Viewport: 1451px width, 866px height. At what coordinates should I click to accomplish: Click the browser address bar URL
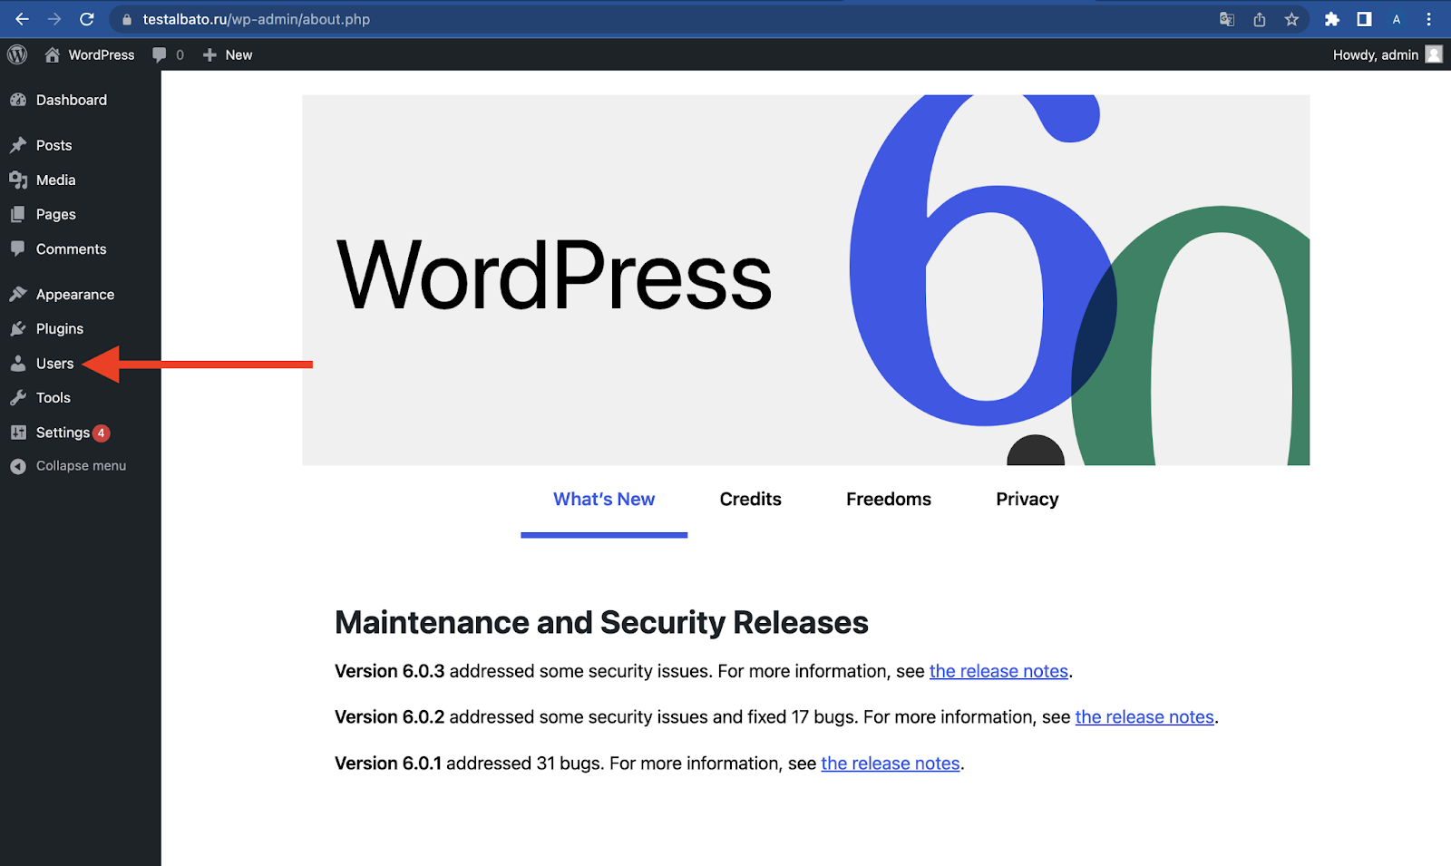point(257,19)
